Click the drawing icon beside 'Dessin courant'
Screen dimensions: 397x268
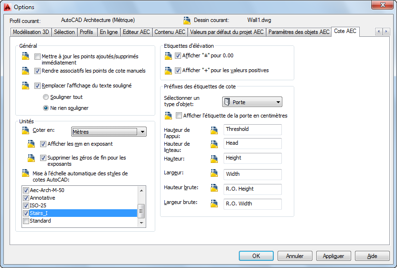pos(187,21)
